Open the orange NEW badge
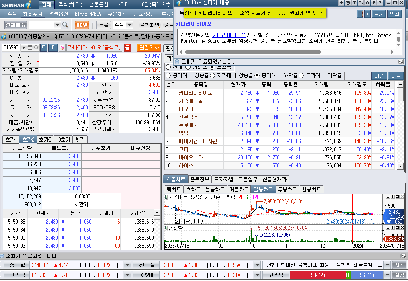Viewport: 408px width, 281px height. click(x=82, y=25)
